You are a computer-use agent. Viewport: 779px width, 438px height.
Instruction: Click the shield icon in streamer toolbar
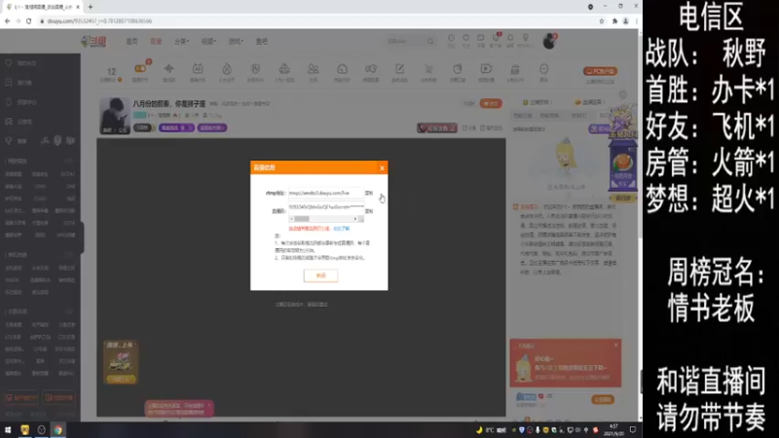255,69
